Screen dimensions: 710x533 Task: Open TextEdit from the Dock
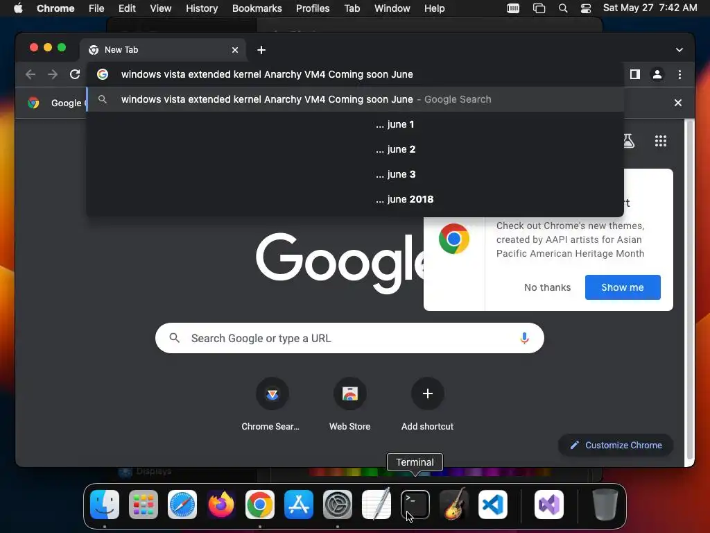pos(376,505)
